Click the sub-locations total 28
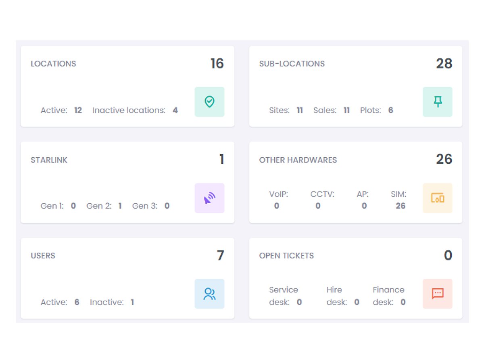 (444, 63)
